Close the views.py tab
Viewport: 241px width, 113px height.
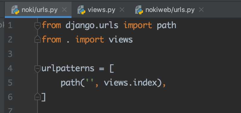122,10
